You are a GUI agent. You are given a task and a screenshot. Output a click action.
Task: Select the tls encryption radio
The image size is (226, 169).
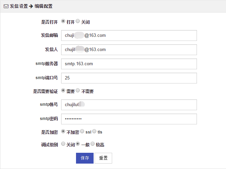pyautogui.click(x=94, y=131)
